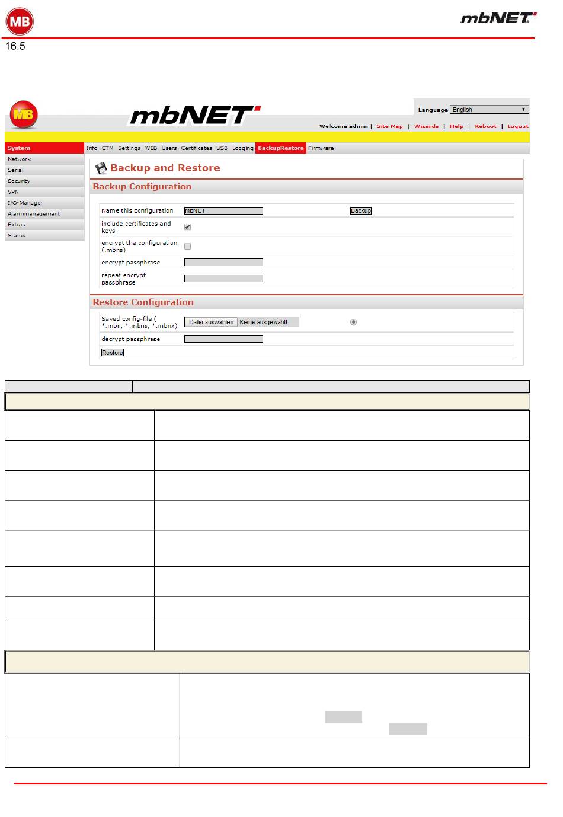
Task: Open the Language dropdown
Action: (489, 110)
